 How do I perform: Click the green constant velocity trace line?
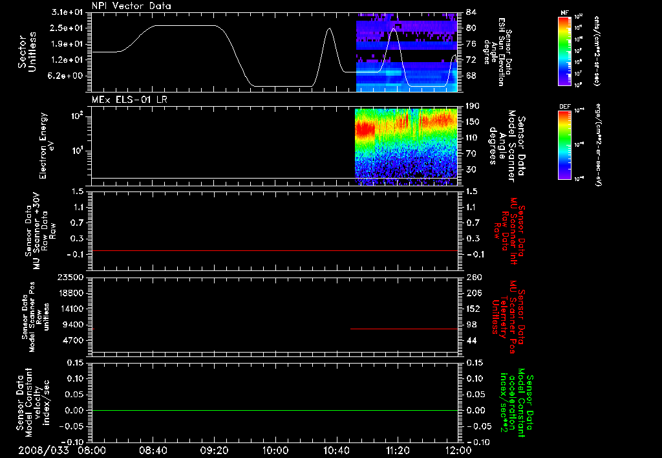click(275, 410)
